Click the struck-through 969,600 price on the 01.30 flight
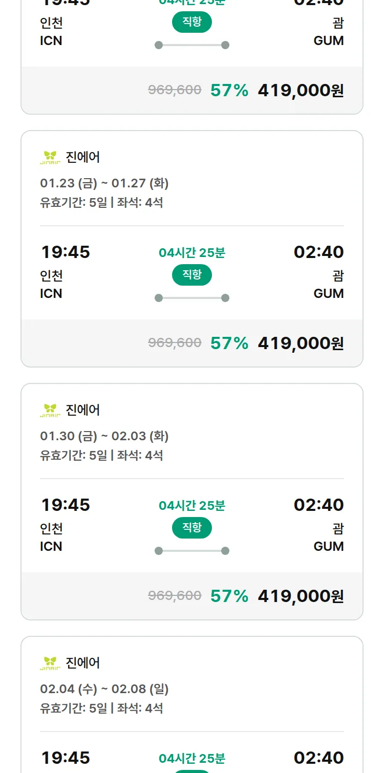 [175, 596]
